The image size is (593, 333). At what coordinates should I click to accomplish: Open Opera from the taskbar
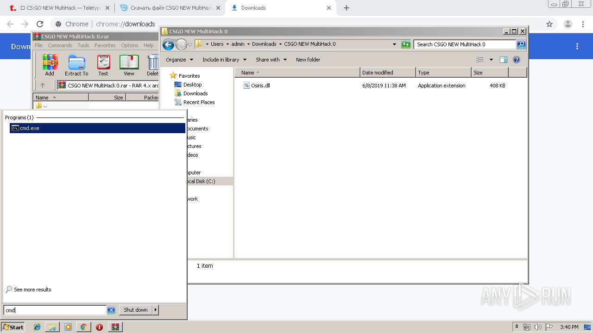point(99,327)
